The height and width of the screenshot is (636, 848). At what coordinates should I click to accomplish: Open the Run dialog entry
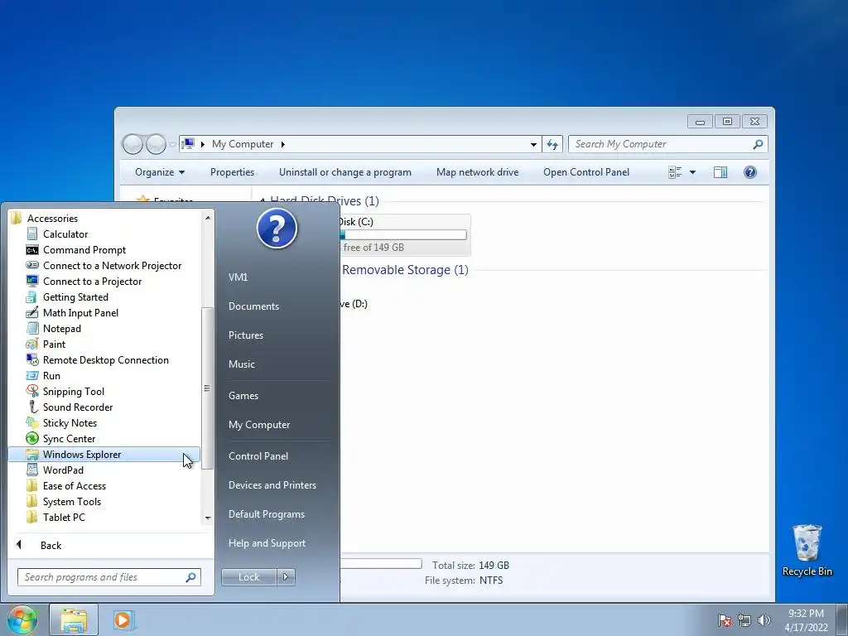click(51, 375)
